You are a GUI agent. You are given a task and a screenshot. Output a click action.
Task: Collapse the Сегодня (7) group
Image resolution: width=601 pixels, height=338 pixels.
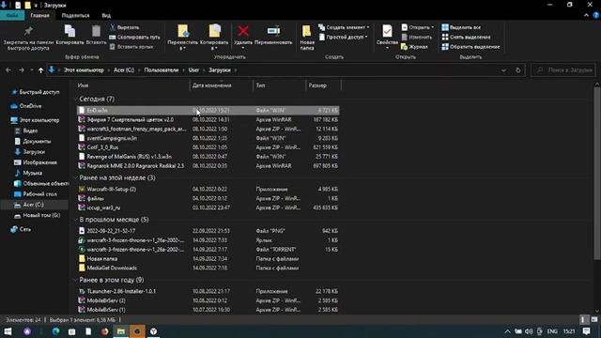(75, 99)
